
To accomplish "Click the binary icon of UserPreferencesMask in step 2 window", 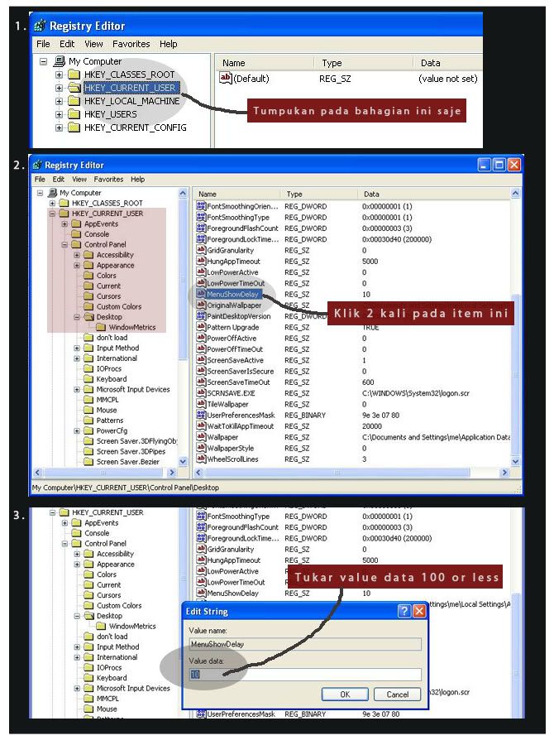I will (201, 415).
